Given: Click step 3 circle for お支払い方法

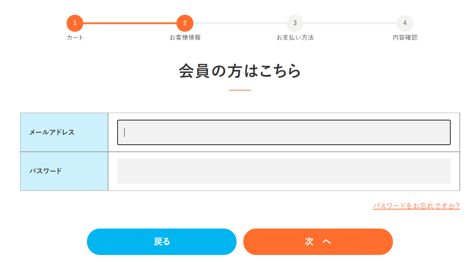Looking at the screenshot, I should point(294,23).
